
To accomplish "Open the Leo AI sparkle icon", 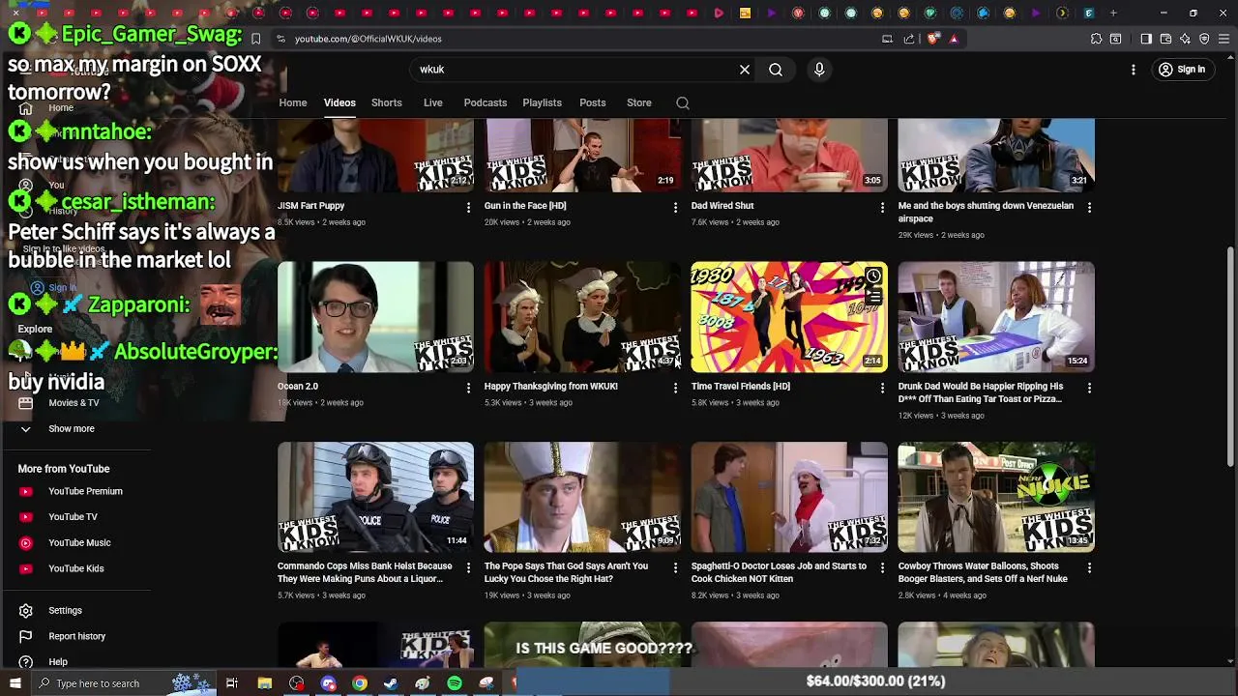I will (1185, 39).
